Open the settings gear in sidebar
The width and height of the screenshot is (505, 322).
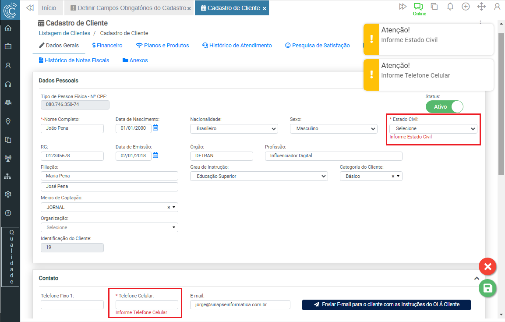(x=8, y=195)
